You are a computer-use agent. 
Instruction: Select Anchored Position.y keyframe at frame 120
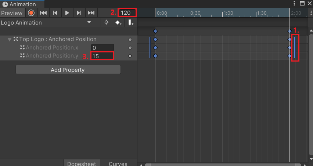point(289,56)
